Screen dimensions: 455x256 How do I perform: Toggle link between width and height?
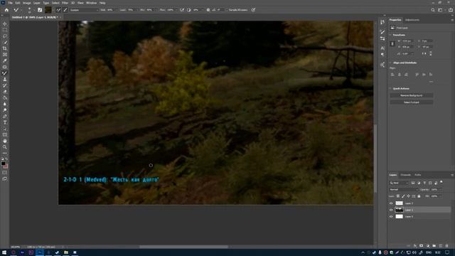click(392, 43)
